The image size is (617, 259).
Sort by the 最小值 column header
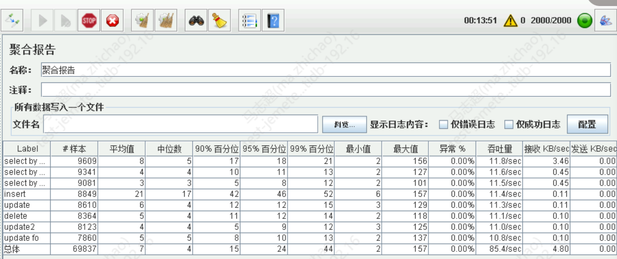coord(359,149)
